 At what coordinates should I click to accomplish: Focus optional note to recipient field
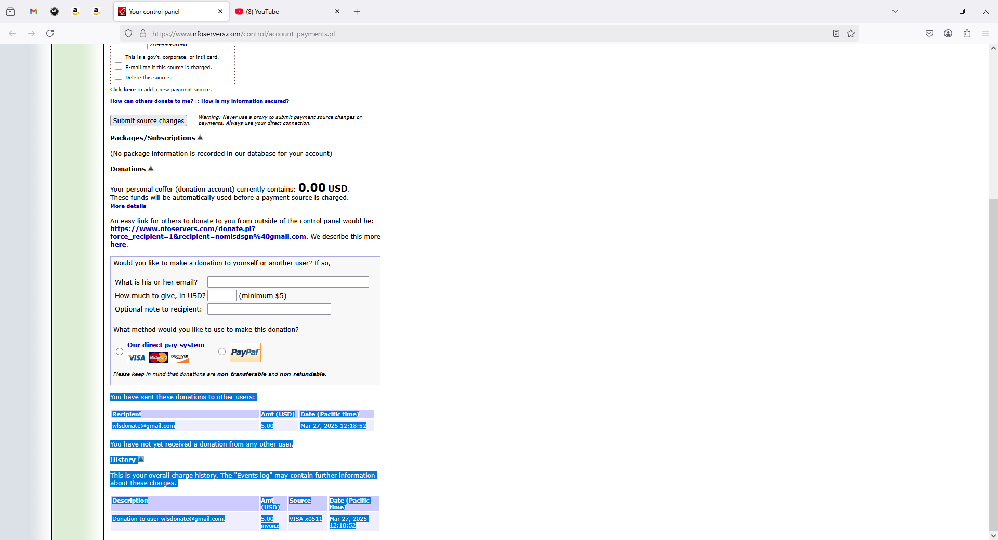point(269,309)
